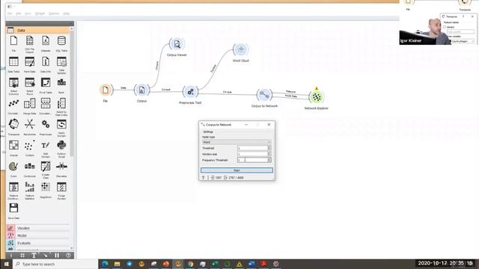Add the Discretize widget
479x269 pixels.
pyautogui.click(x=61, y=169)
